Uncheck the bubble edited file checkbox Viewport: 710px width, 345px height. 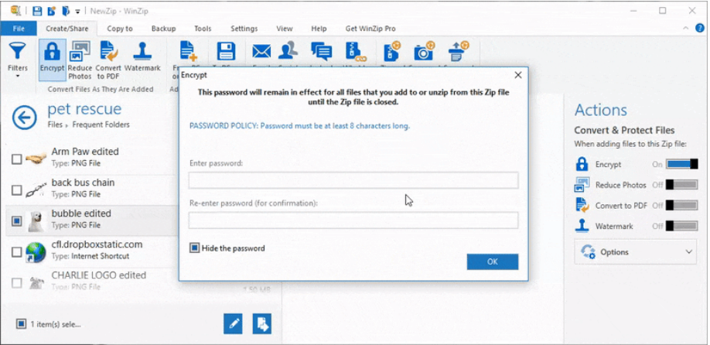(x=16, y=220)
